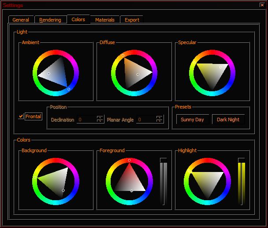268x228 pixels.
Task: Click inside the Diffuse color triangle
Action: (x=135, y=73)
